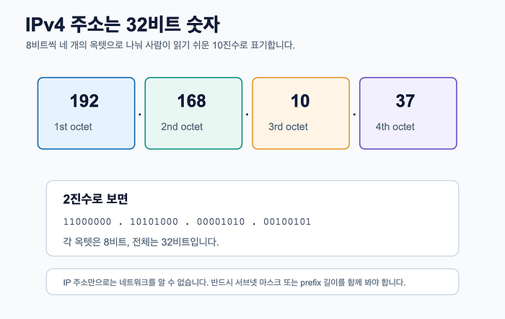This screenshot has height=319, width=505.
Task: Click the orange 3rd octet card
Action: tap(301, 113)
